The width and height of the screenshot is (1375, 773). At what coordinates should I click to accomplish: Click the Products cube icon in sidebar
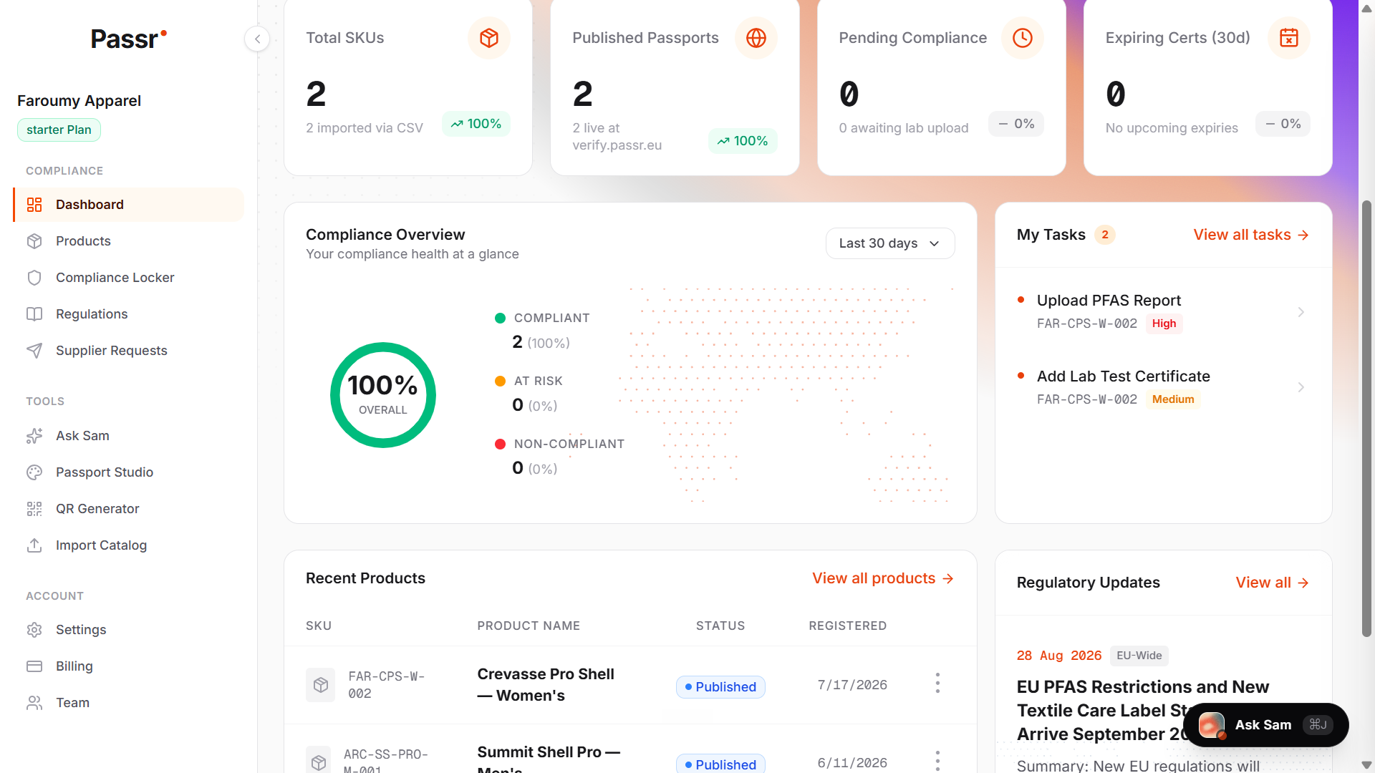tap(34, 241)
